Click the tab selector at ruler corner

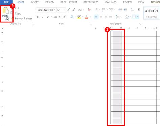point(2,28)
